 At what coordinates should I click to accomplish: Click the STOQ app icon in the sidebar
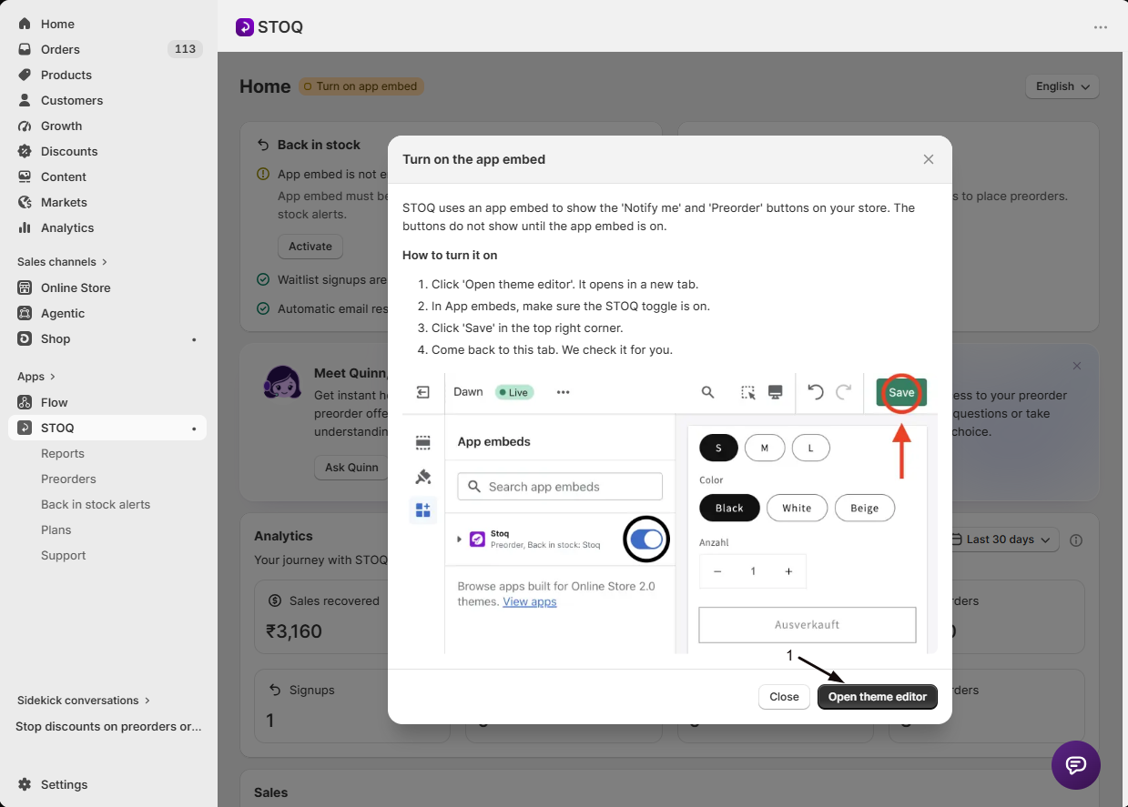click(x=25, y=428)
